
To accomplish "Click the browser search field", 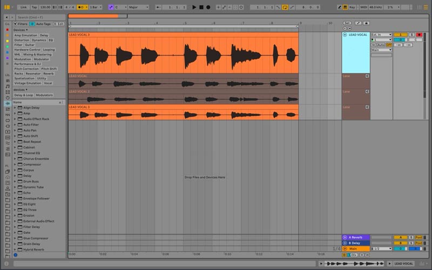I will [41, 17].
